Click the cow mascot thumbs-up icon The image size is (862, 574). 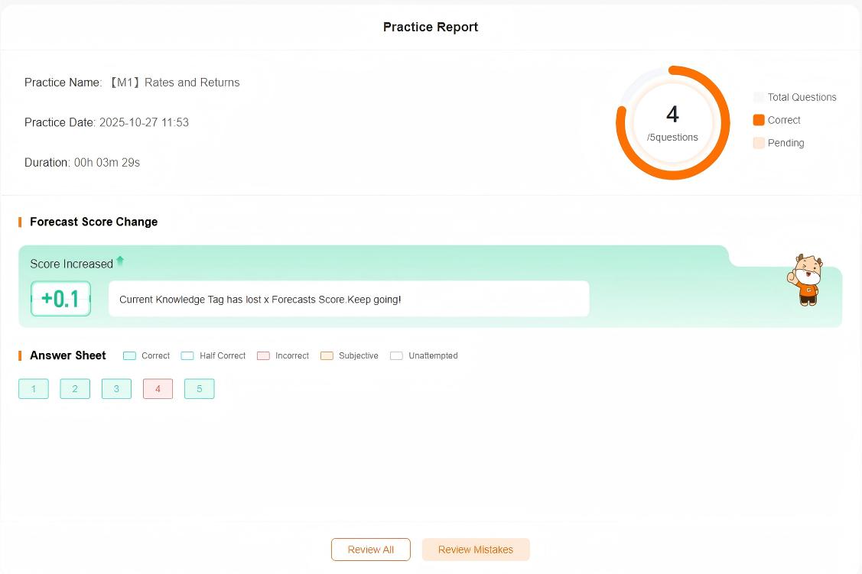coord(808,281)
